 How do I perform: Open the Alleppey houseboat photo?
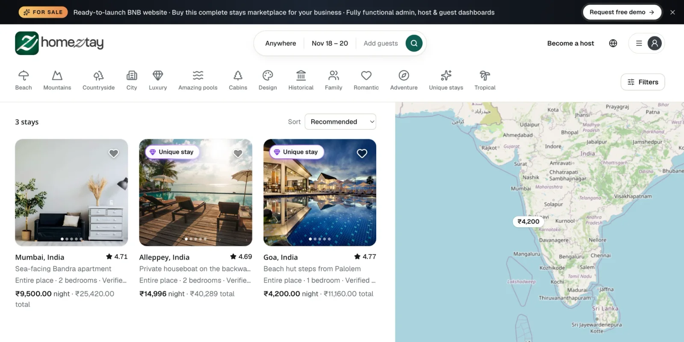point(196,193)
